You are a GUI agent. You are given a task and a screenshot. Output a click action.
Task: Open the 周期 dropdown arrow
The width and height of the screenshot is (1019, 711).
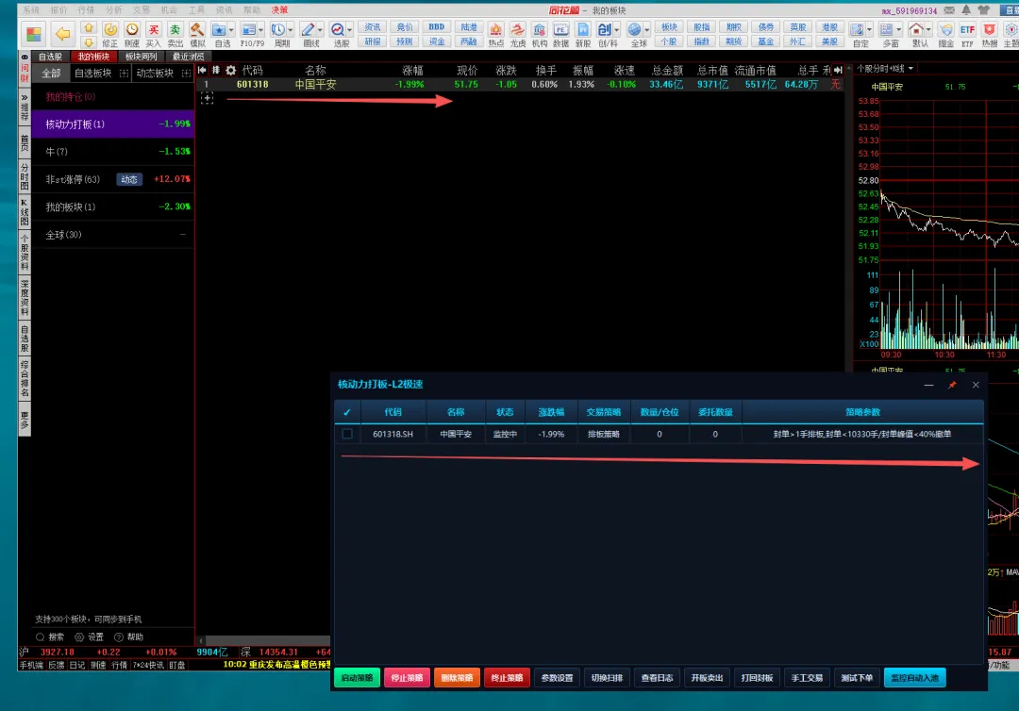pyautogui.click(x=291, y=30)
